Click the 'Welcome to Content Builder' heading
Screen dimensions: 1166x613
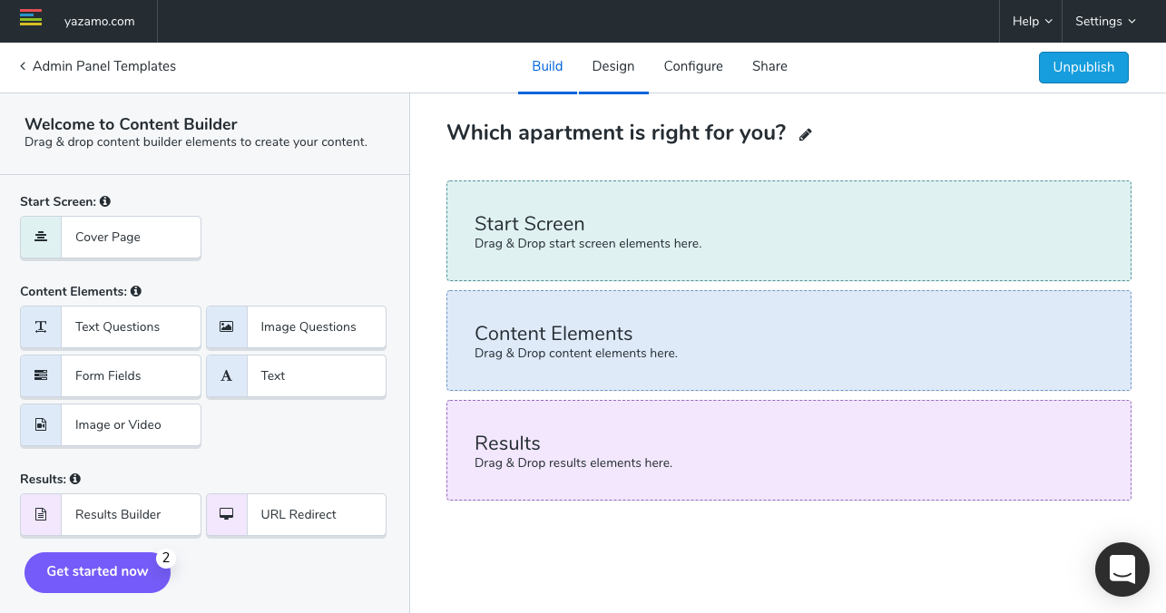click(131, 124)
